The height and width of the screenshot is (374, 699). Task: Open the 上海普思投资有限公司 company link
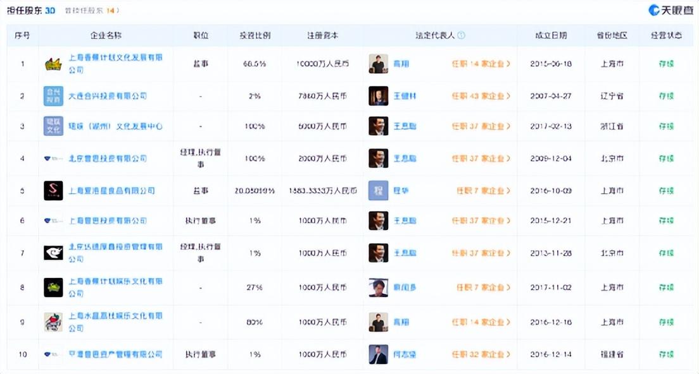tap(108, 220)
